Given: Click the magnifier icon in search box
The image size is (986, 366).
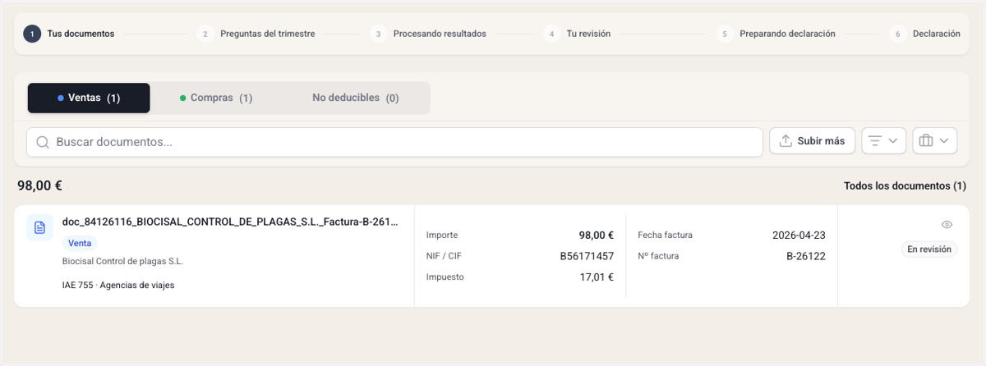Looking at the screenshot, I should point(43,142).
